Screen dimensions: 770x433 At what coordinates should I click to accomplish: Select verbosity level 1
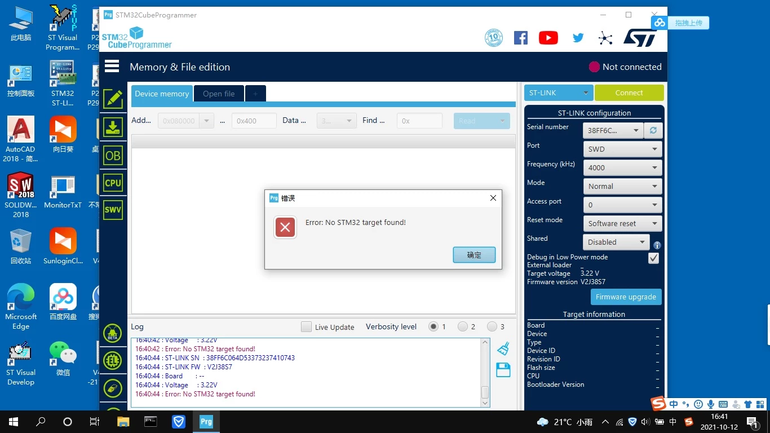[x=433, y=326]
